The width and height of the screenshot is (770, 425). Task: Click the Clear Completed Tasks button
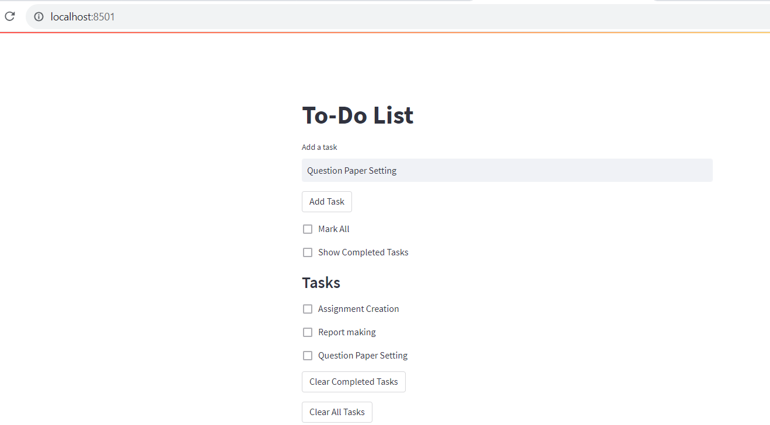pos(353,382)
